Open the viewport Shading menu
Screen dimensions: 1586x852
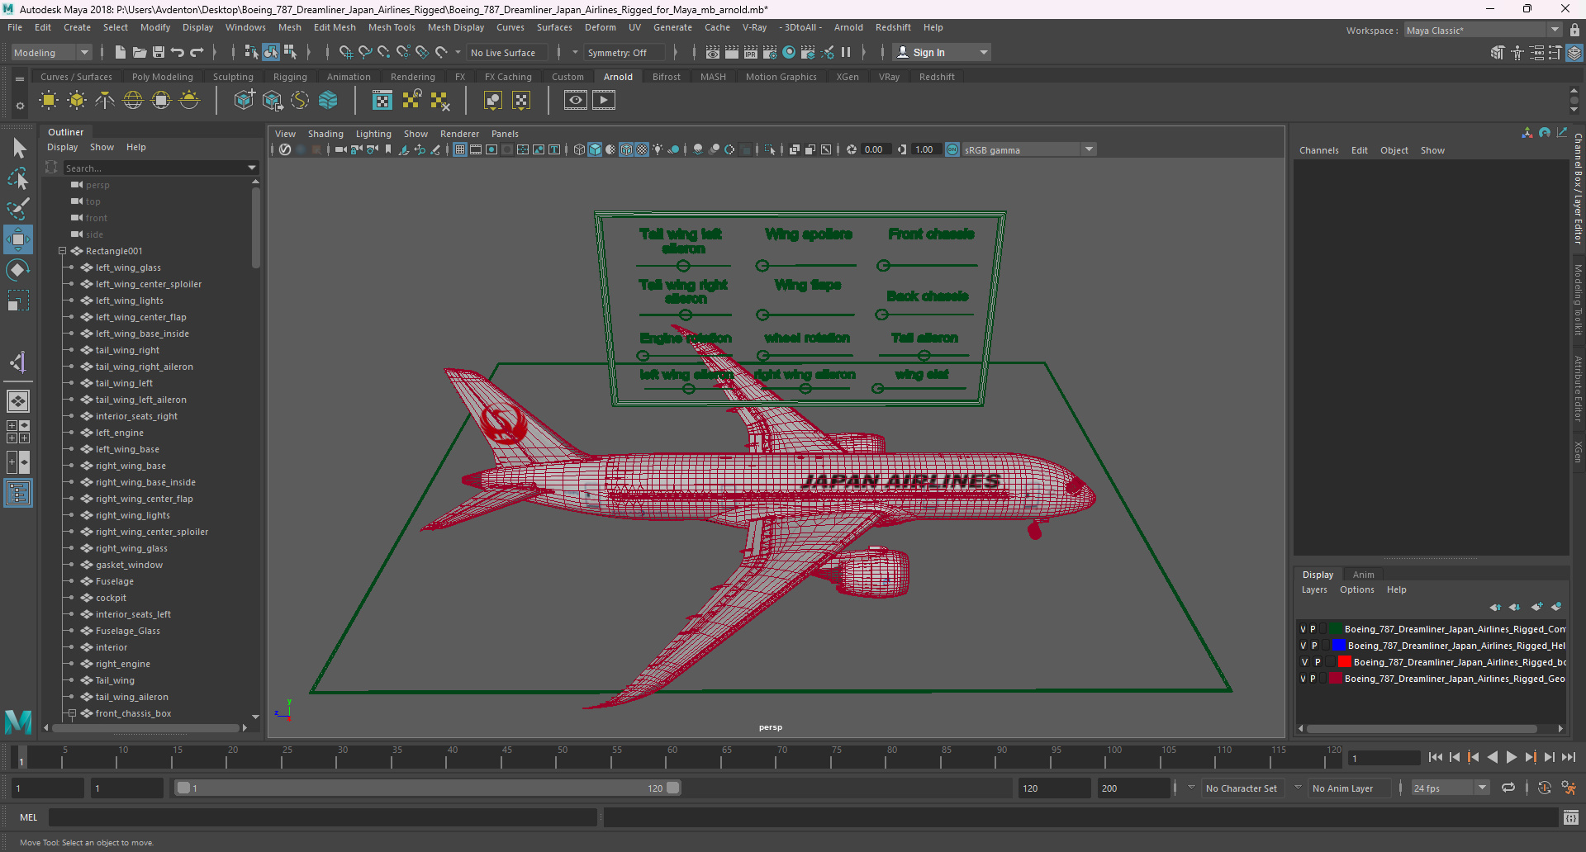[325, 134]
